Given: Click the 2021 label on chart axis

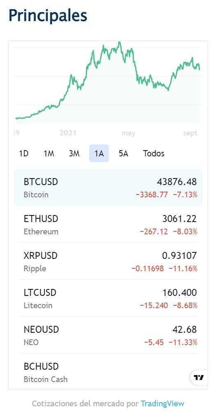Looking at the screenshot, I should 68,133.
